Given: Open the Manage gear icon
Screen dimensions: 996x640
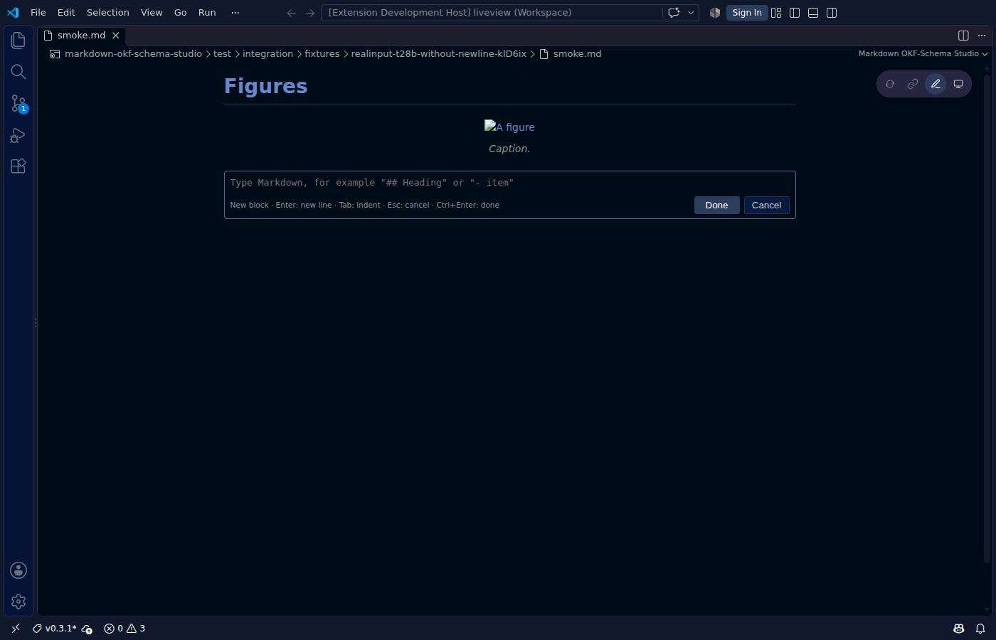Looking at the screenshot, I should tap(18, 602).
